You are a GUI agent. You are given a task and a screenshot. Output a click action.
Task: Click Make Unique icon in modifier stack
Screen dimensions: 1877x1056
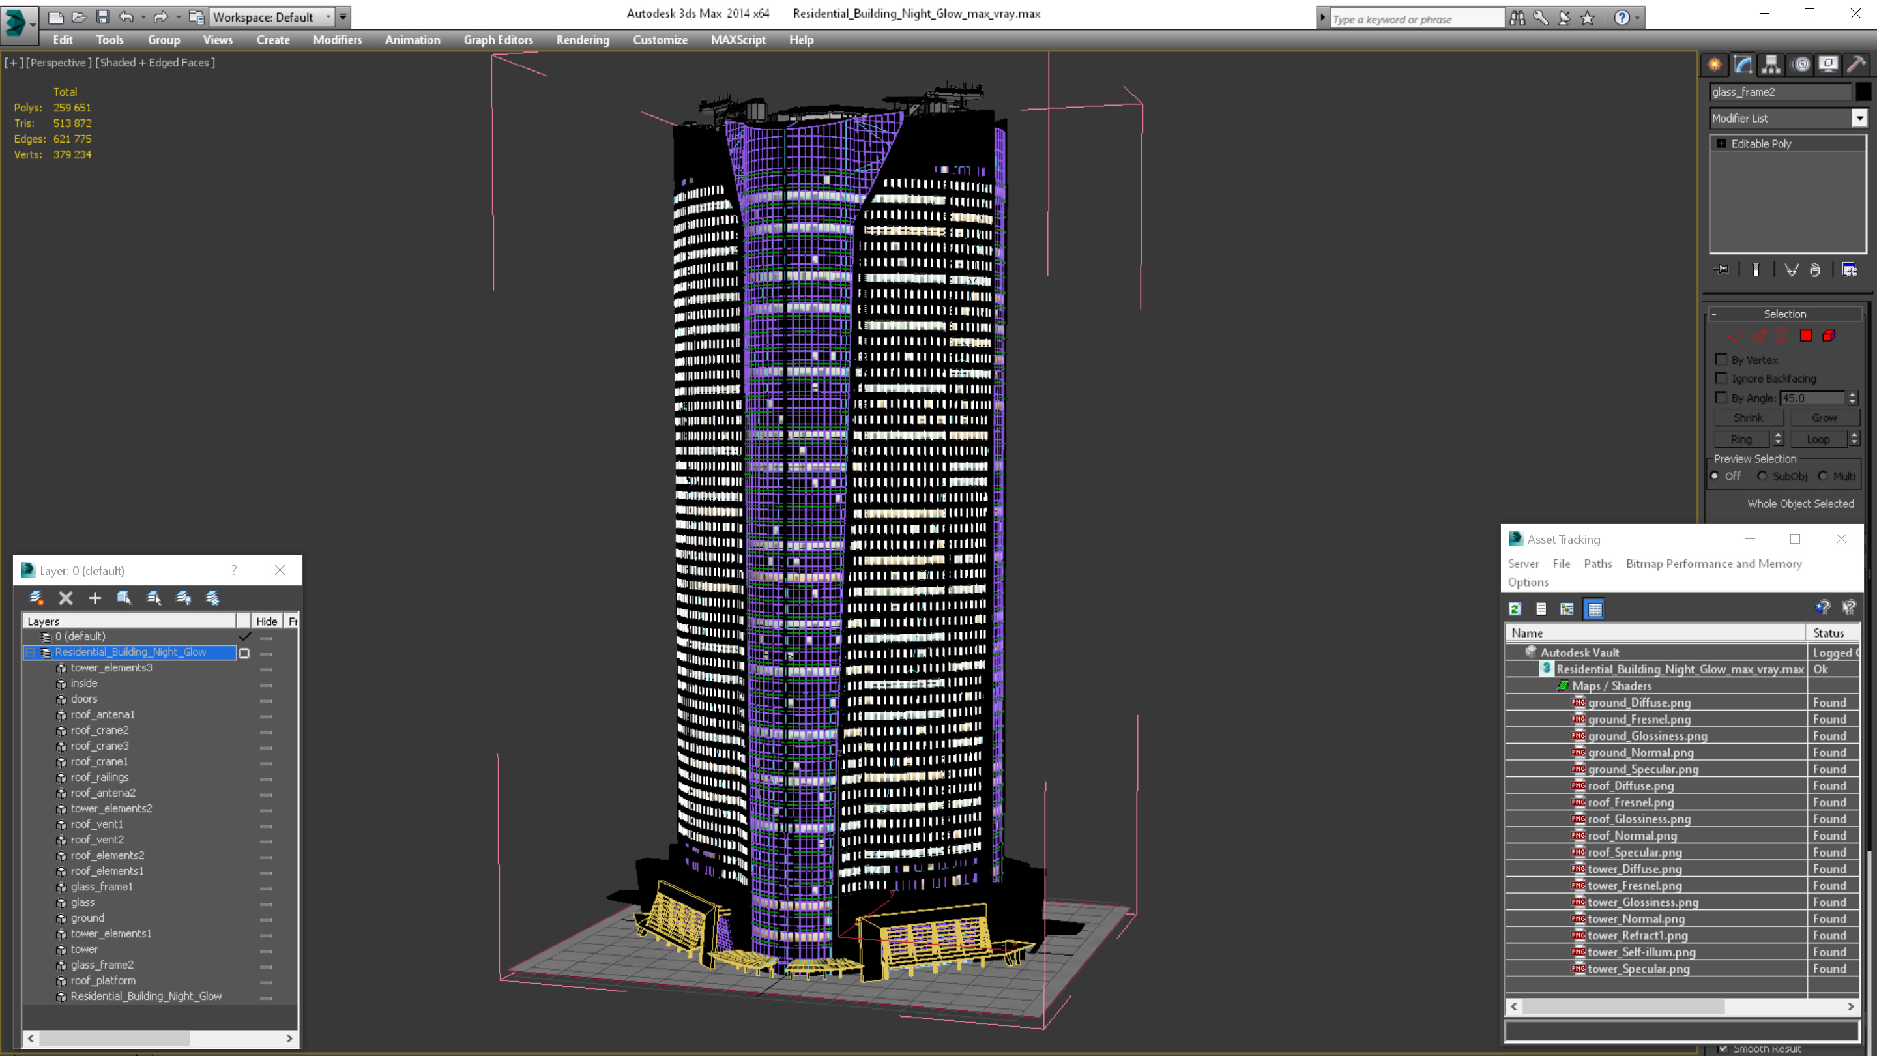coord(1791,270)
